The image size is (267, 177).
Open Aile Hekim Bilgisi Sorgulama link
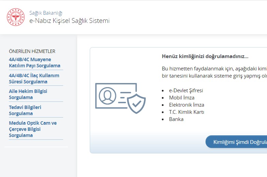click(x=28, y=94)
